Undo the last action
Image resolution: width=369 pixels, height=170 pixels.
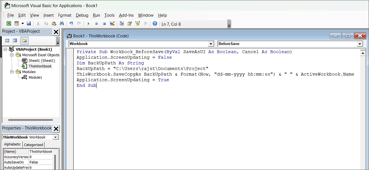coord(71,24)
